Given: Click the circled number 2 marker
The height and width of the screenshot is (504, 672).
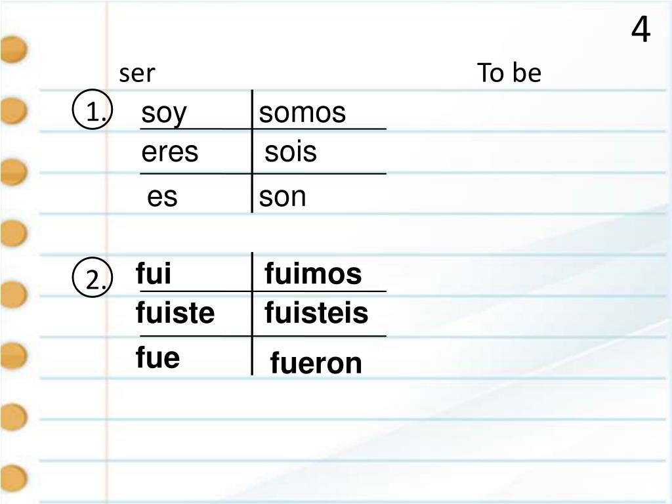Looking at the screenshot, I should [x=93, y=278].
